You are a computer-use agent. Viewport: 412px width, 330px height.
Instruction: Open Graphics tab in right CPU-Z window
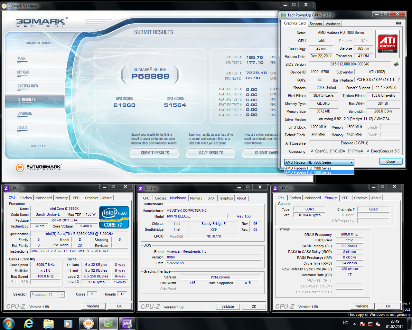click(361, 198)
